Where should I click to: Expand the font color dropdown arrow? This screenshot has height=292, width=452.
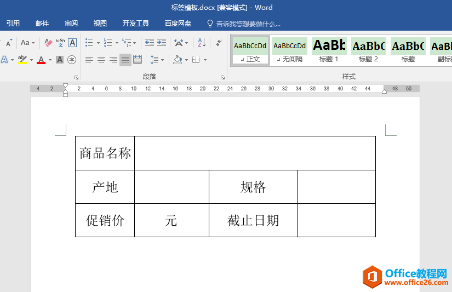pos(50,60)
